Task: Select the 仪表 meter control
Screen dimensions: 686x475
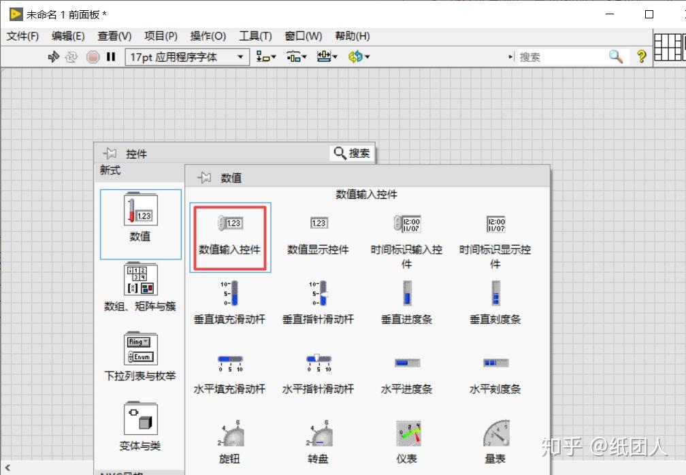Action: pos(407,442)
